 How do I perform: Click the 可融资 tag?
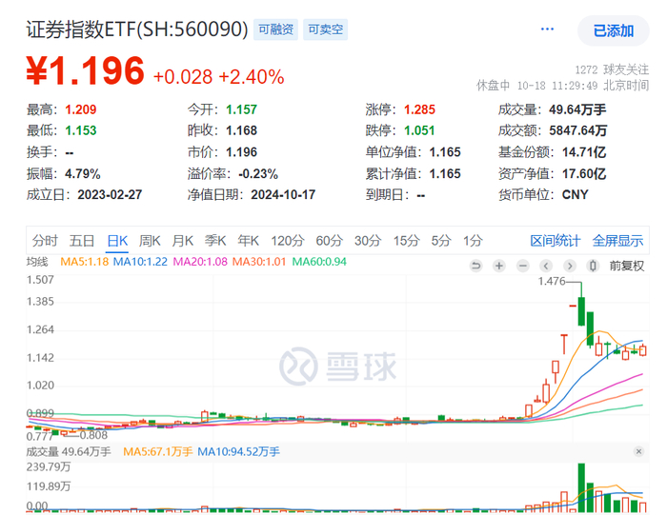(275, 30)
